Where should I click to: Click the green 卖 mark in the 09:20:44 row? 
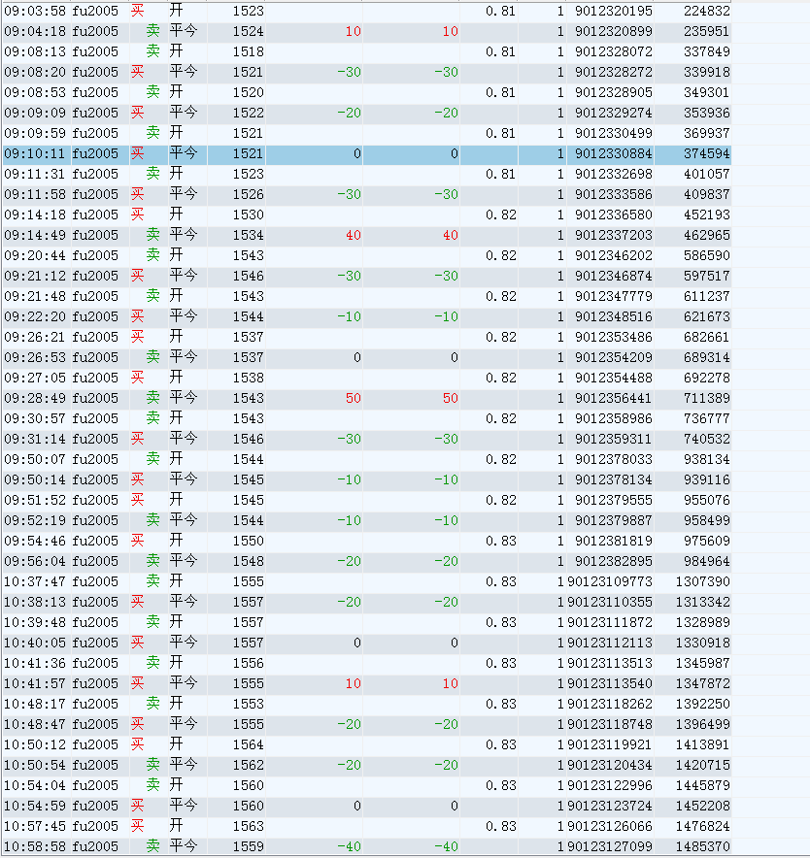pyautogui.click(x=152, y=255)
